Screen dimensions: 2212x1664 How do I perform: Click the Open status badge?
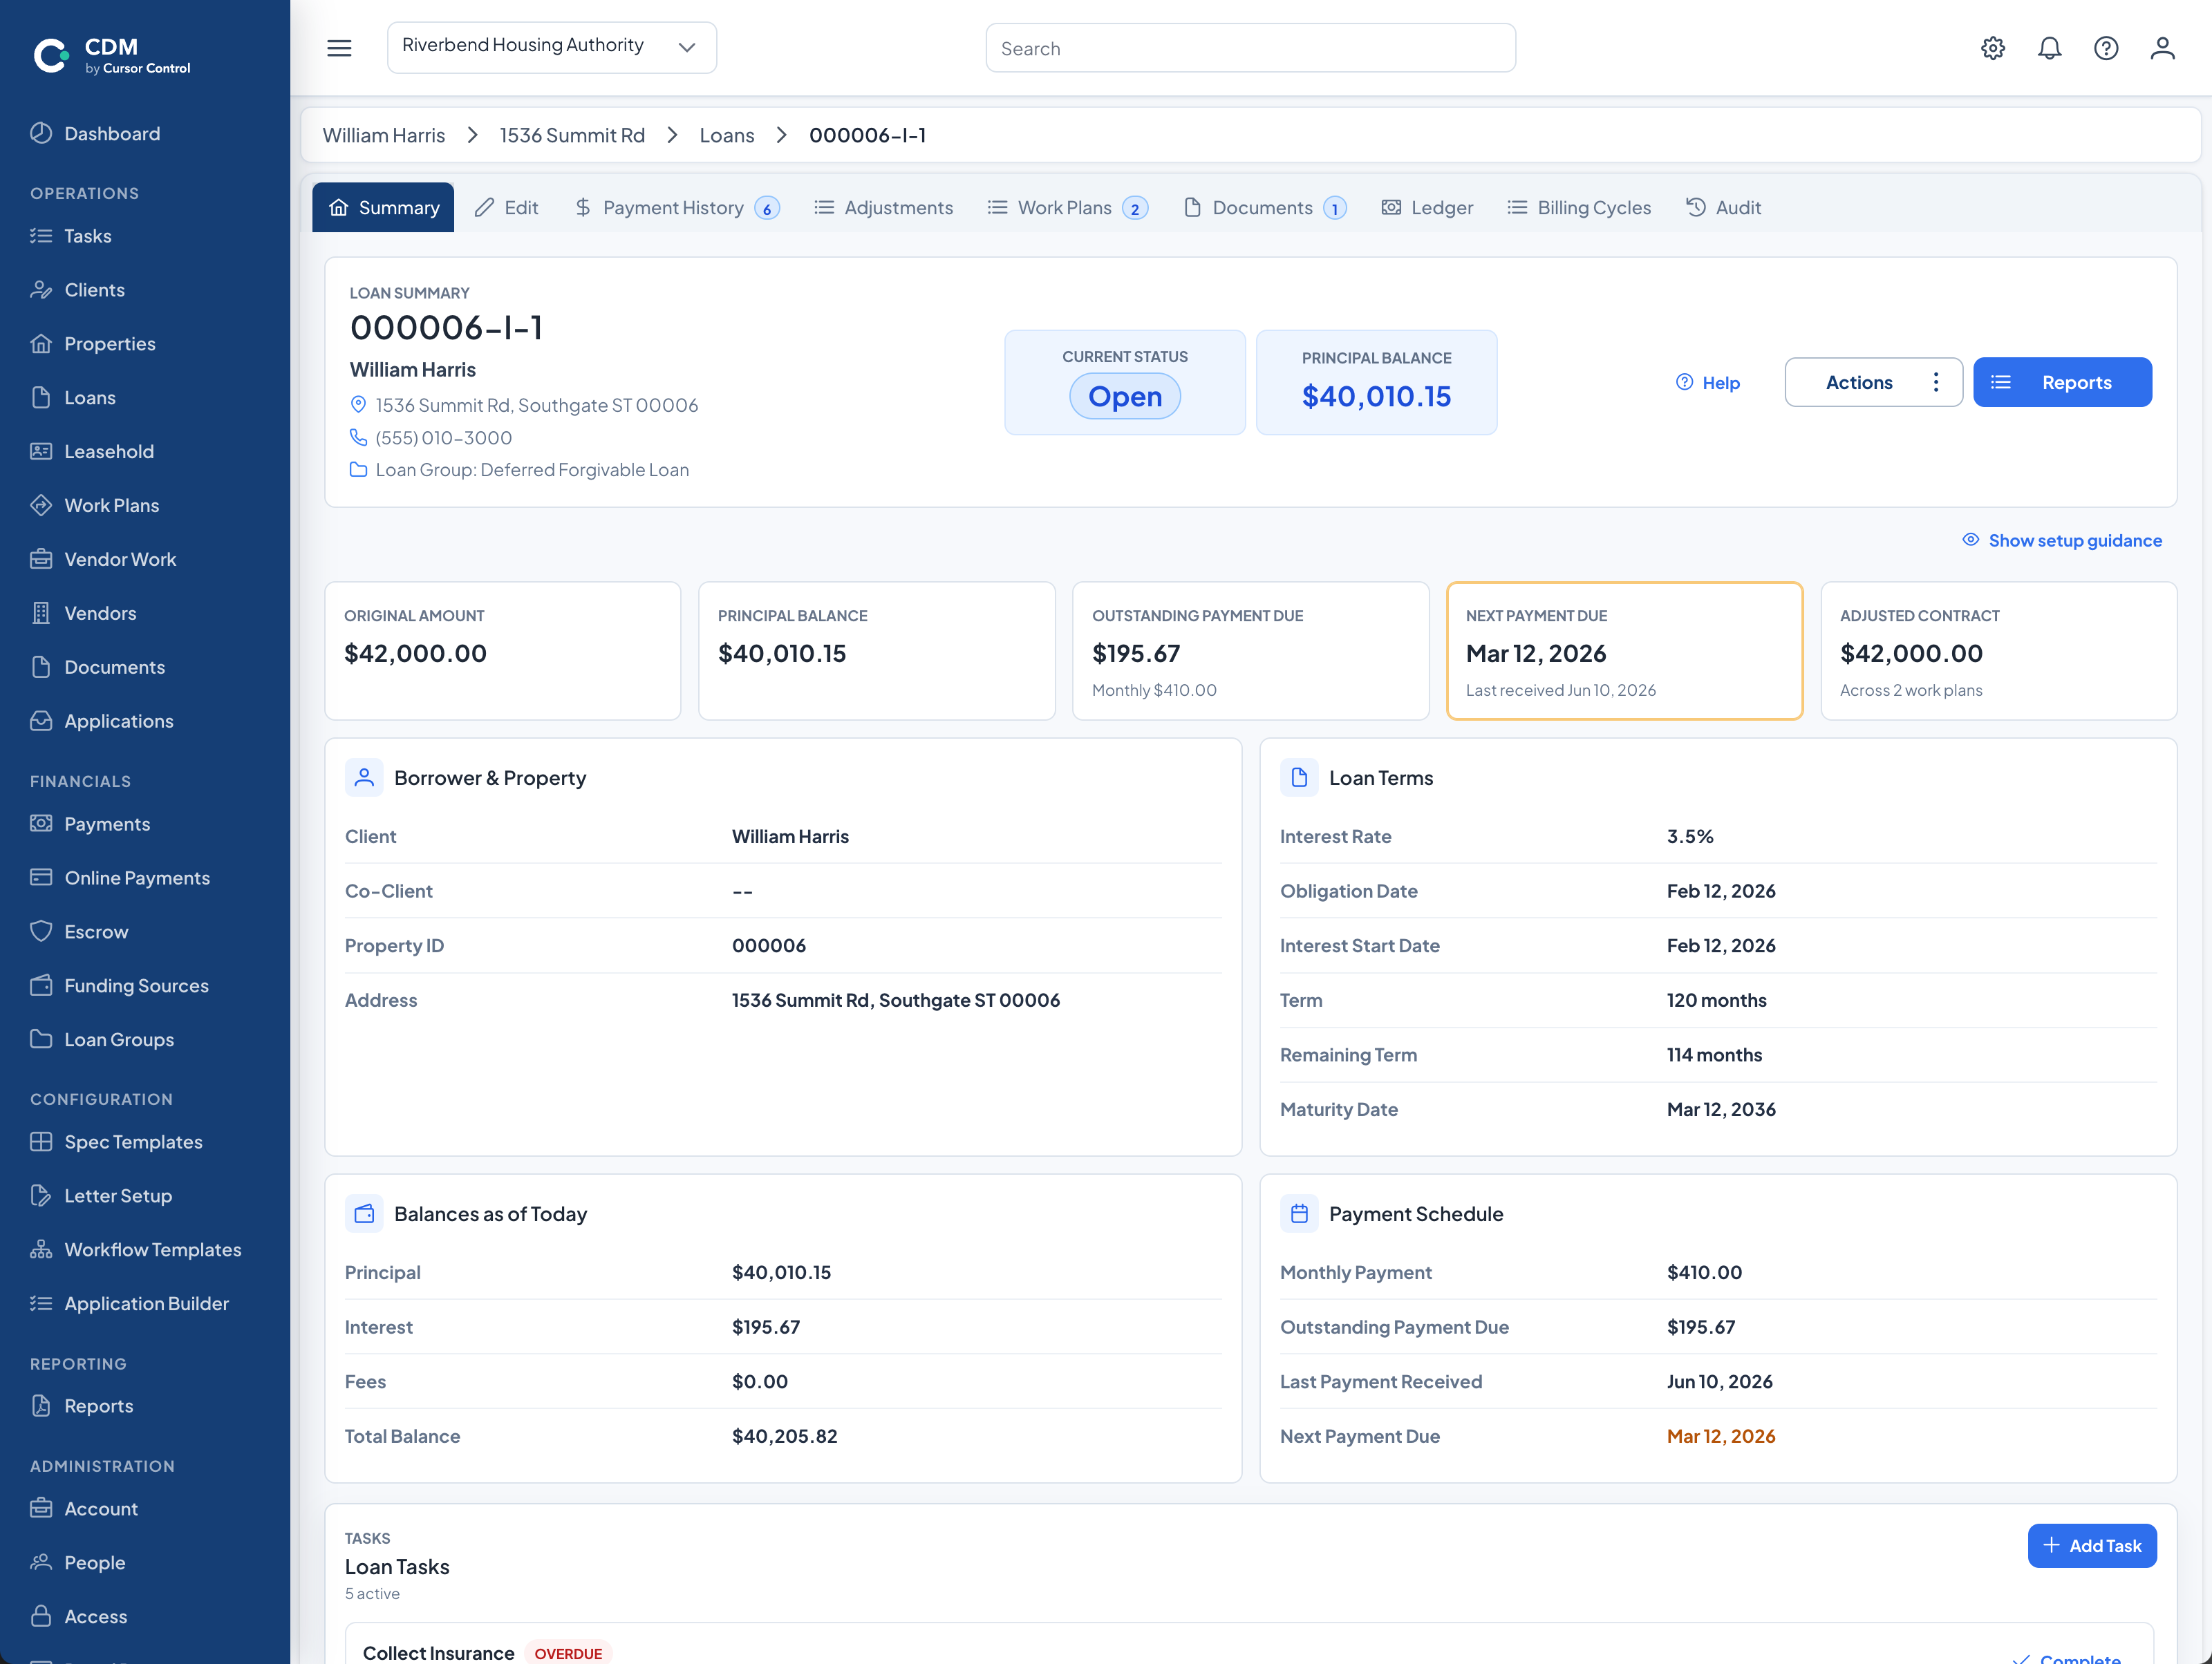pos(1125,397)
